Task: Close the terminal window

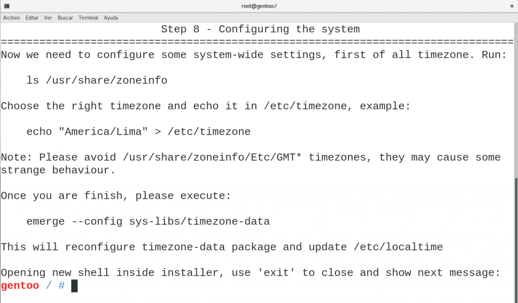Action: 511,6
